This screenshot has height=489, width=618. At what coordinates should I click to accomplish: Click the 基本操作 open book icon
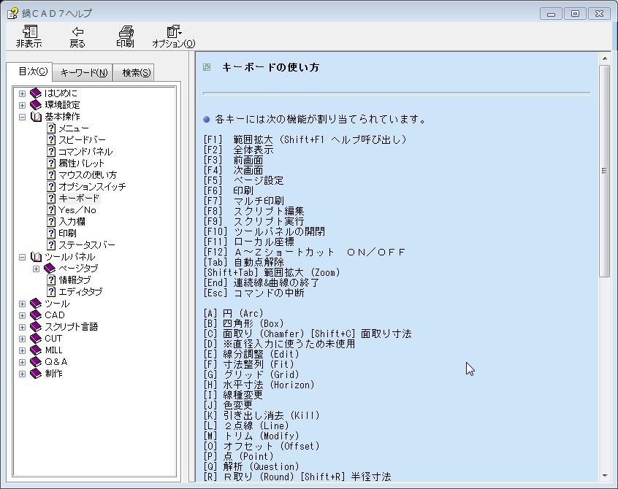[36, 117]
